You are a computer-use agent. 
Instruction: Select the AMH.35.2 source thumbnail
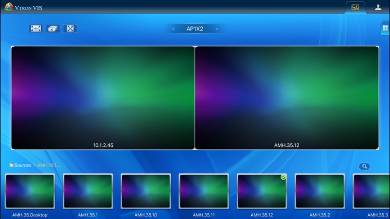point(320,191)
